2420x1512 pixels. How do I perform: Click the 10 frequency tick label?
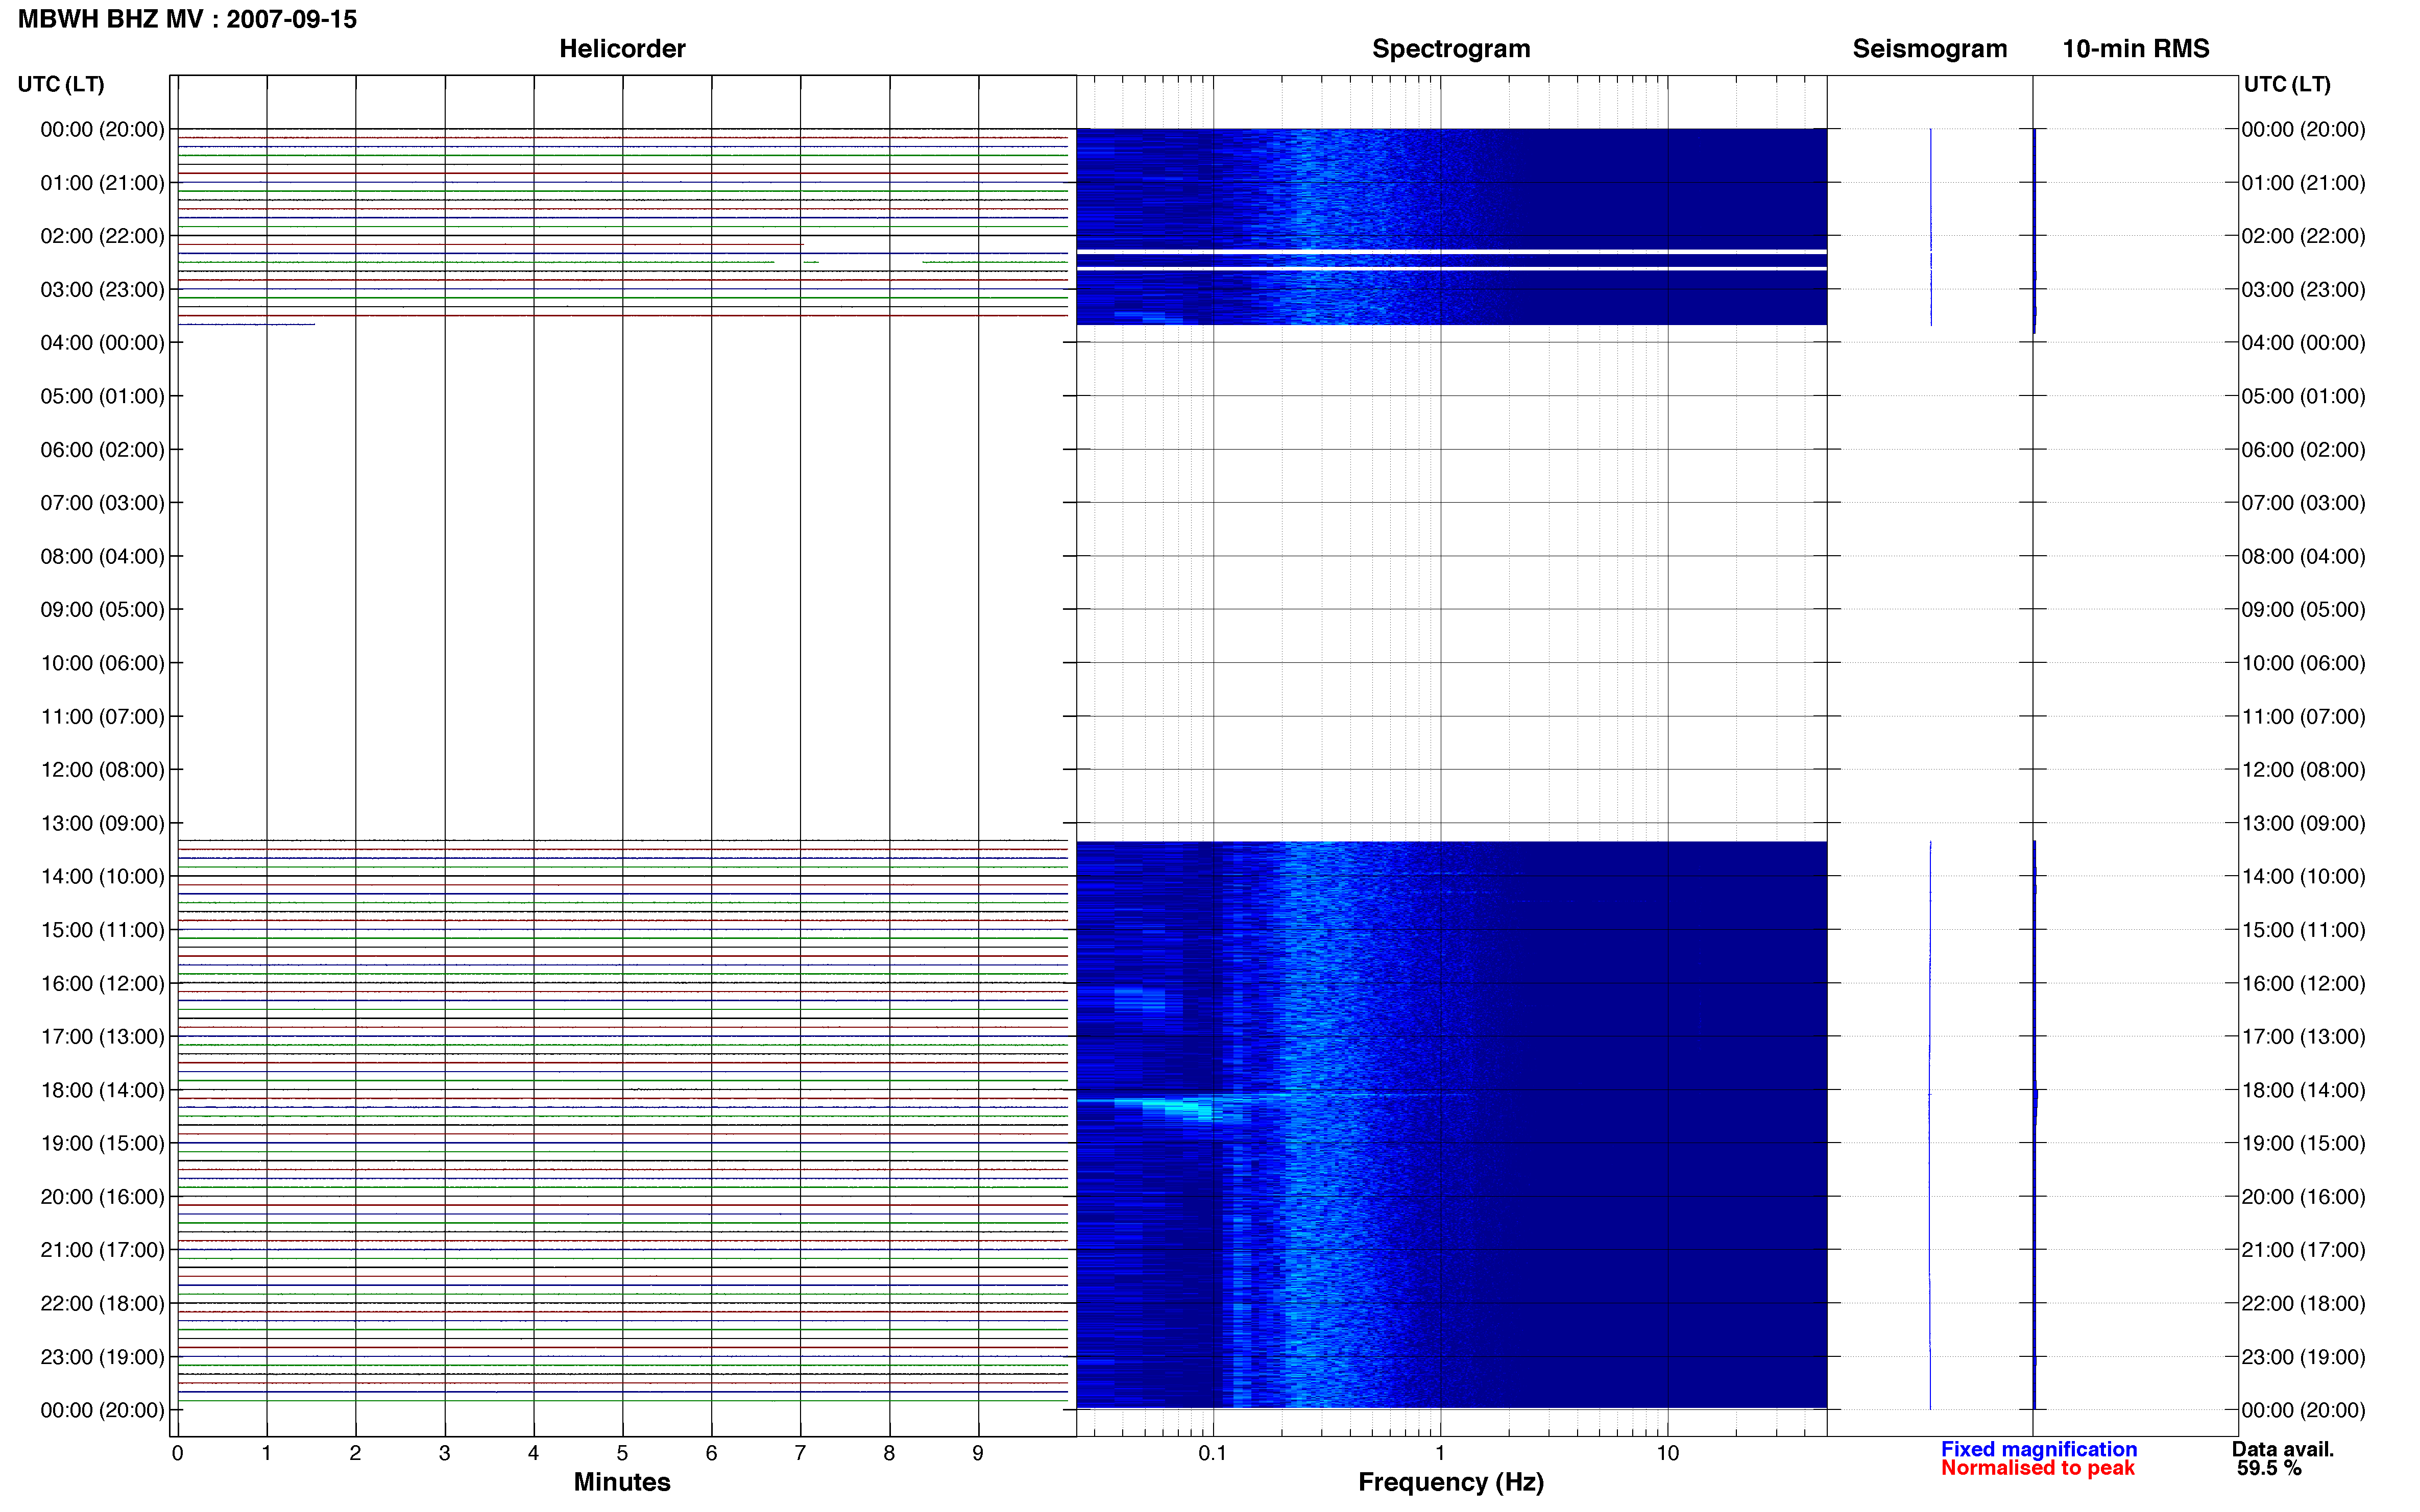click(1667, 1453)
